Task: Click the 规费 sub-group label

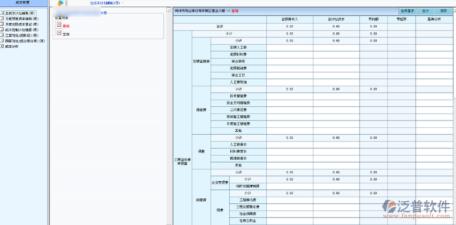Action: click(220, 210)
